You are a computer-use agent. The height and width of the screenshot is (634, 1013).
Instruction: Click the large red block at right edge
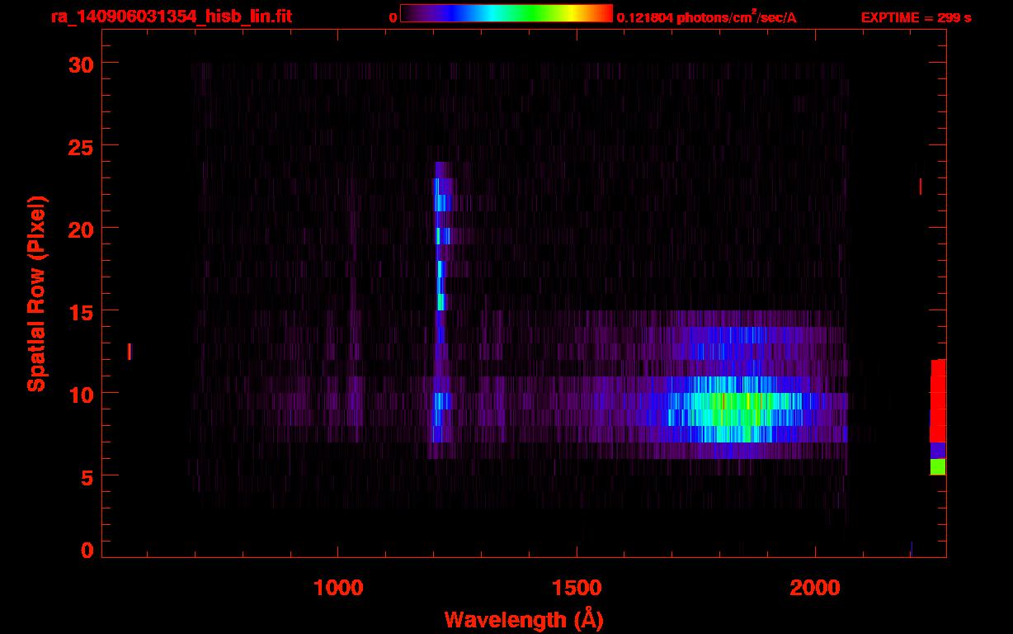(x=938, y=401)
